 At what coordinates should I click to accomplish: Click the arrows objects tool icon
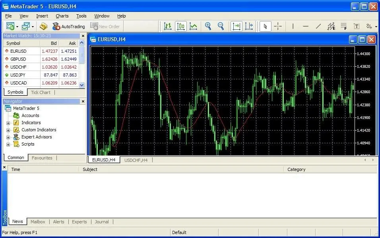[x=369, y=26]
